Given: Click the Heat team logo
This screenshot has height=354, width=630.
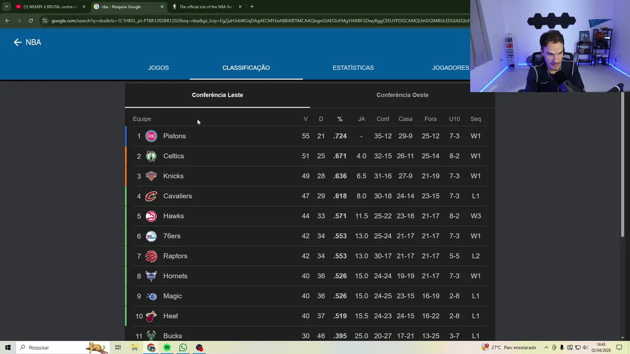Looking at the screenshot, I should point(151,316).
